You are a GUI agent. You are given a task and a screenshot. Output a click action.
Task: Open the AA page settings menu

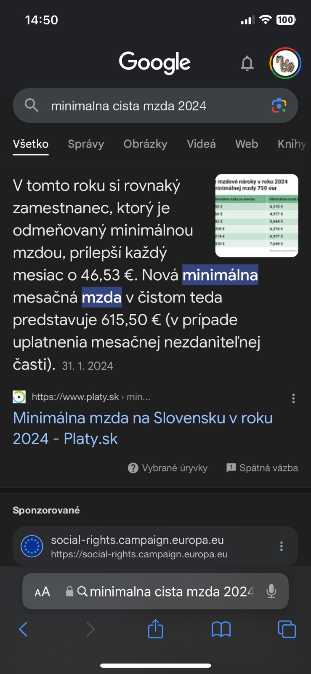(x=42, y=592)
